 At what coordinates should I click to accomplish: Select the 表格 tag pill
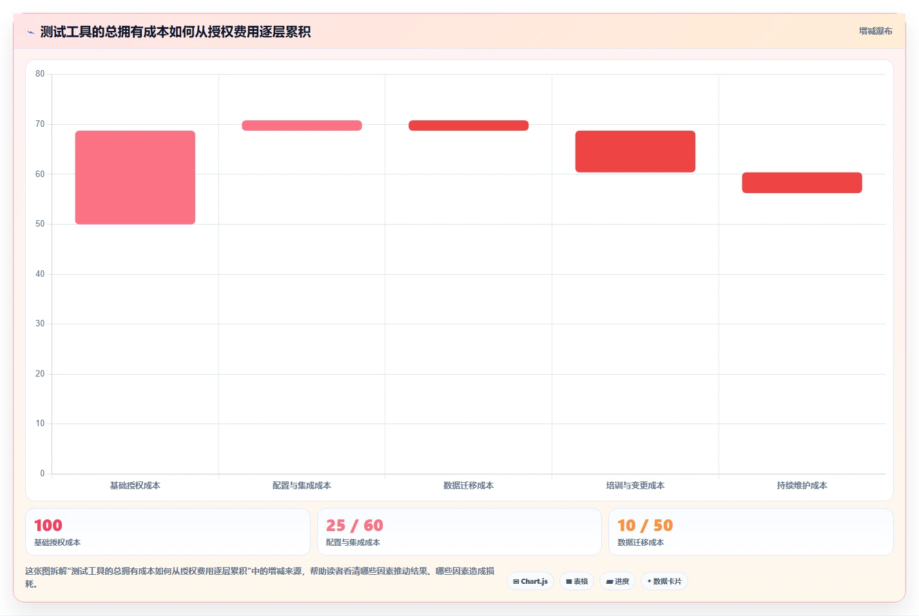click(x=577, y=581)
